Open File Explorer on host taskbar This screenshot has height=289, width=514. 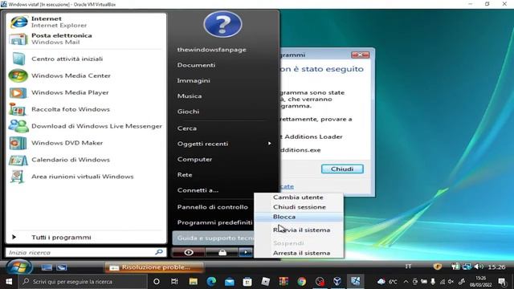point(193,282)
